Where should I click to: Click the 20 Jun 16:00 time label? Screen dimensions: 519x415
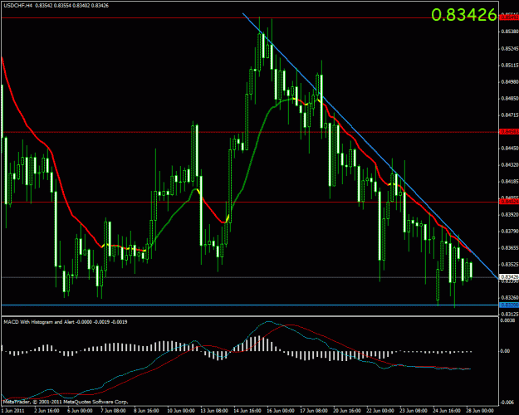tap(345, 411)
